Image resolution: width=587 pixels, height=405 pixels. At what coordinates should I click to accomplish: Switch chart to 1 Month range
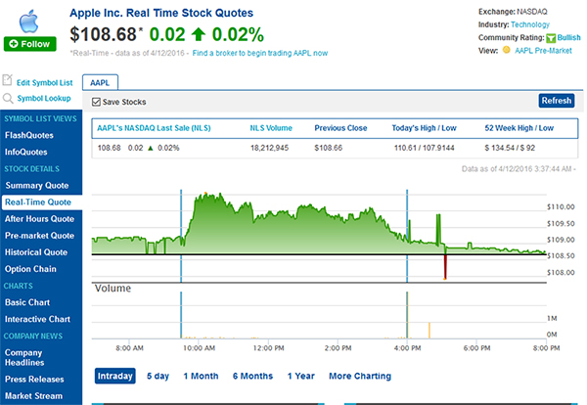coord(201,377)
